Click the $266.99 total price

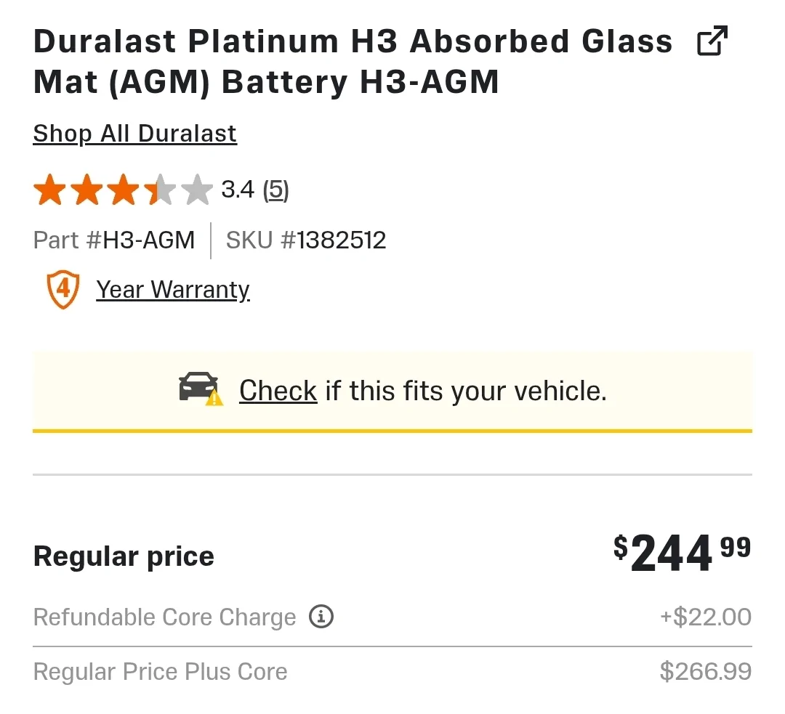pos(705,672)
